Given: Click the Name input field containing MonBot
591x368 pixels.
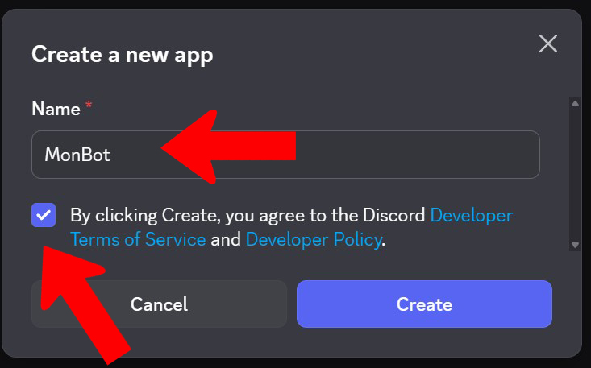Looking at the screenshot, I should click(285, 155).
